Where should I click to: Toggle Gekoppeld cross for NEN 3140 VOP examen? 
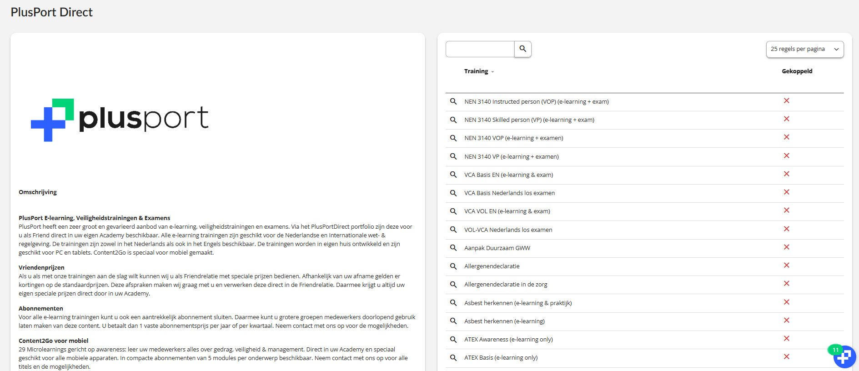(x=786, y=137)
